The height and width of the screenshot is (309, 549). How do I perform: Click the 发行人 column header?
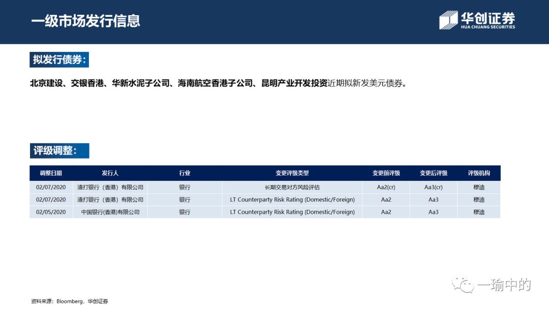[x=110, y=173]
